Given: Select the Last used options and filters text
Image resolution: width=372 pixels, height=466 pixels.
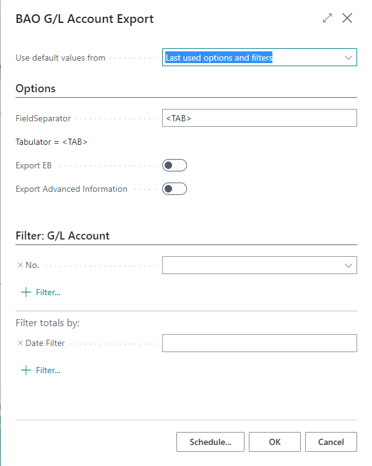Looking at the screenshot, I should pyautogui.click(x=219, y=58).
